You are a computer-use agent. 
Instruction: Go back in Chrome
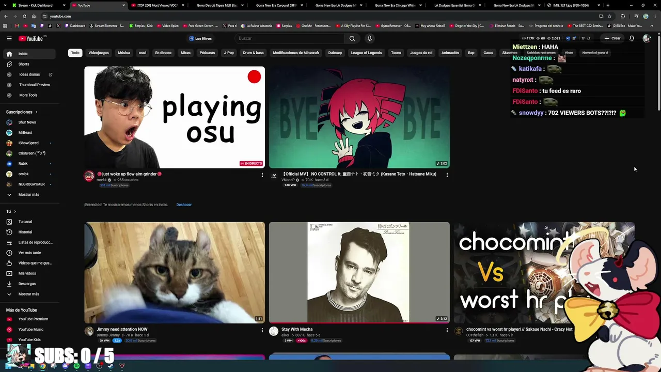5,16
